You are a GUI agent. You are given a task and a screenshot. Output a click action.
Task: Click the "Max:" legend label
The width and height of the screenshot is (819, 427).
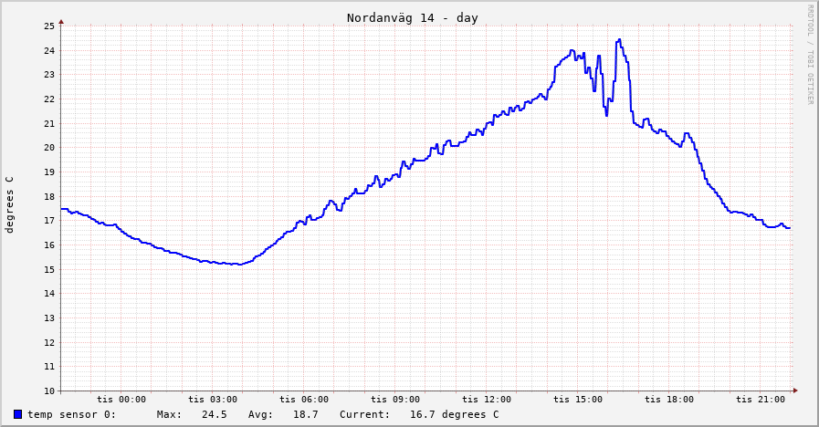click(x=169, y=414)
